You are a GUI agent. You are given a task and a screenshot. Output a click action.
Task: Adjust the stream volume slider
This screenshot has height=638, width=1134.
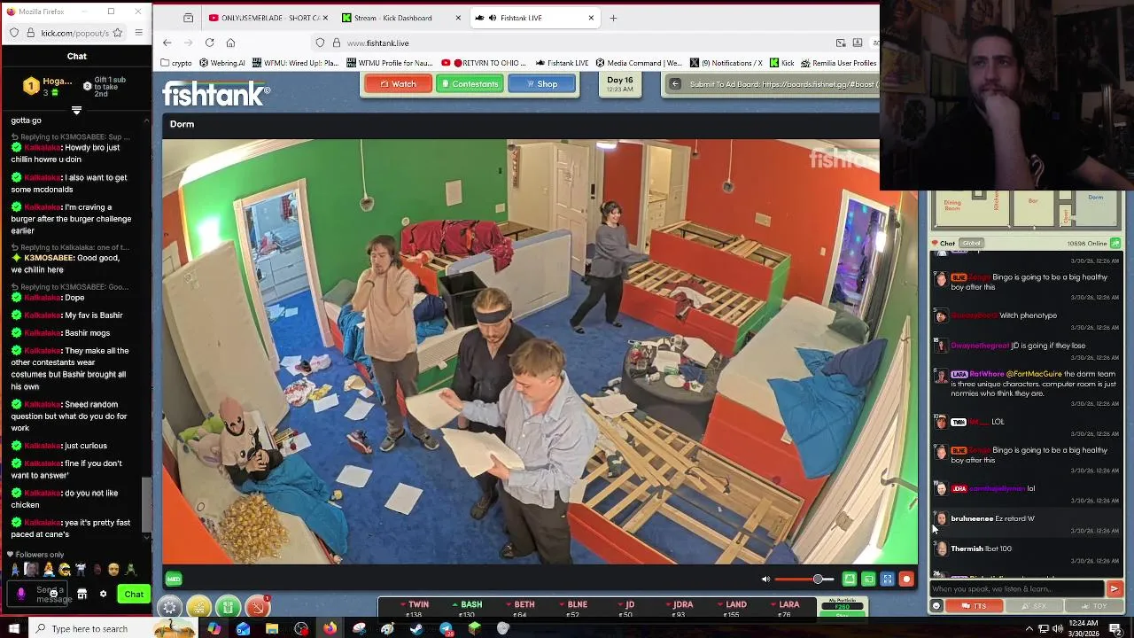(804, 580)
